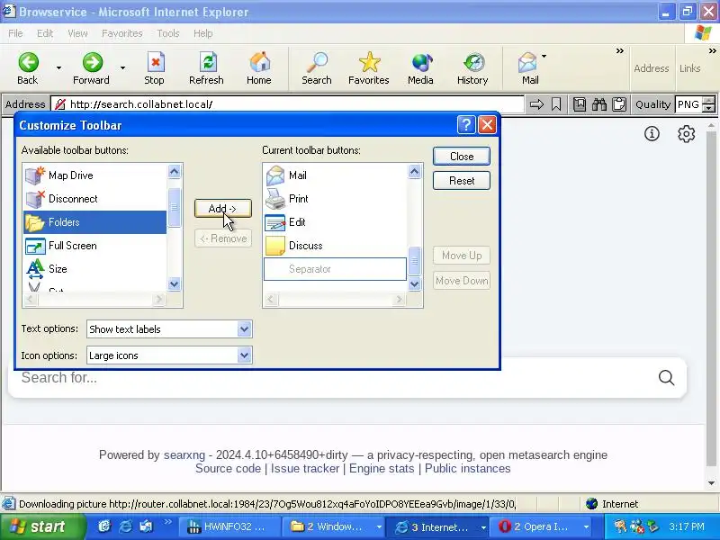Image resolution: width=720 pixels, height=540 pixels.
Task: Click the go arrow next to address
Action: point(536,104)
